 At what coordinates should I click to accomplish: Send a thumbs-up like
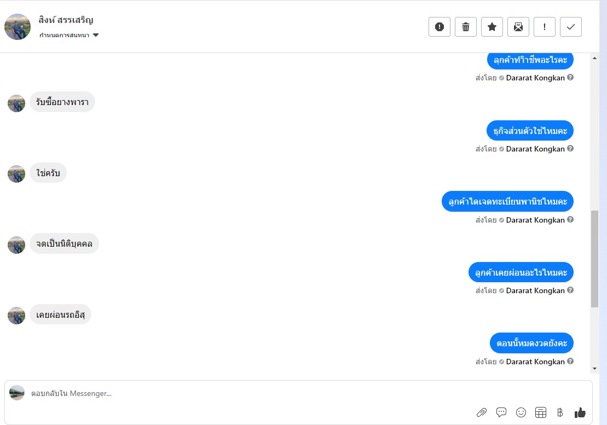point(580,412)
